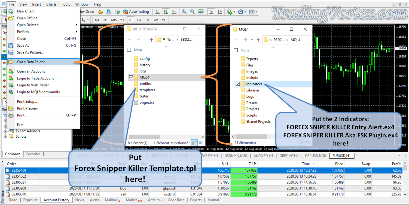Screen dimensions: 409x205
Task: Select the origin.txt file
Action: pyautogui.click(x=147, y=102)
